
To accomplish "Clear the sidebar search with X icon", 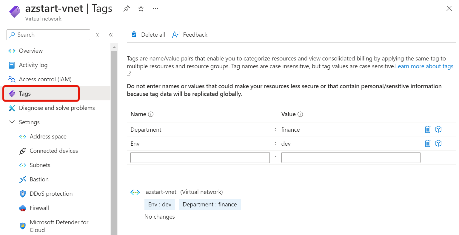I will click(x=97, y=35).
